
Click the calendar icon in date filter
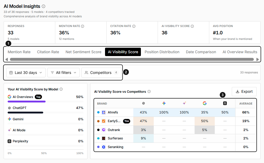tap(11, 73)
